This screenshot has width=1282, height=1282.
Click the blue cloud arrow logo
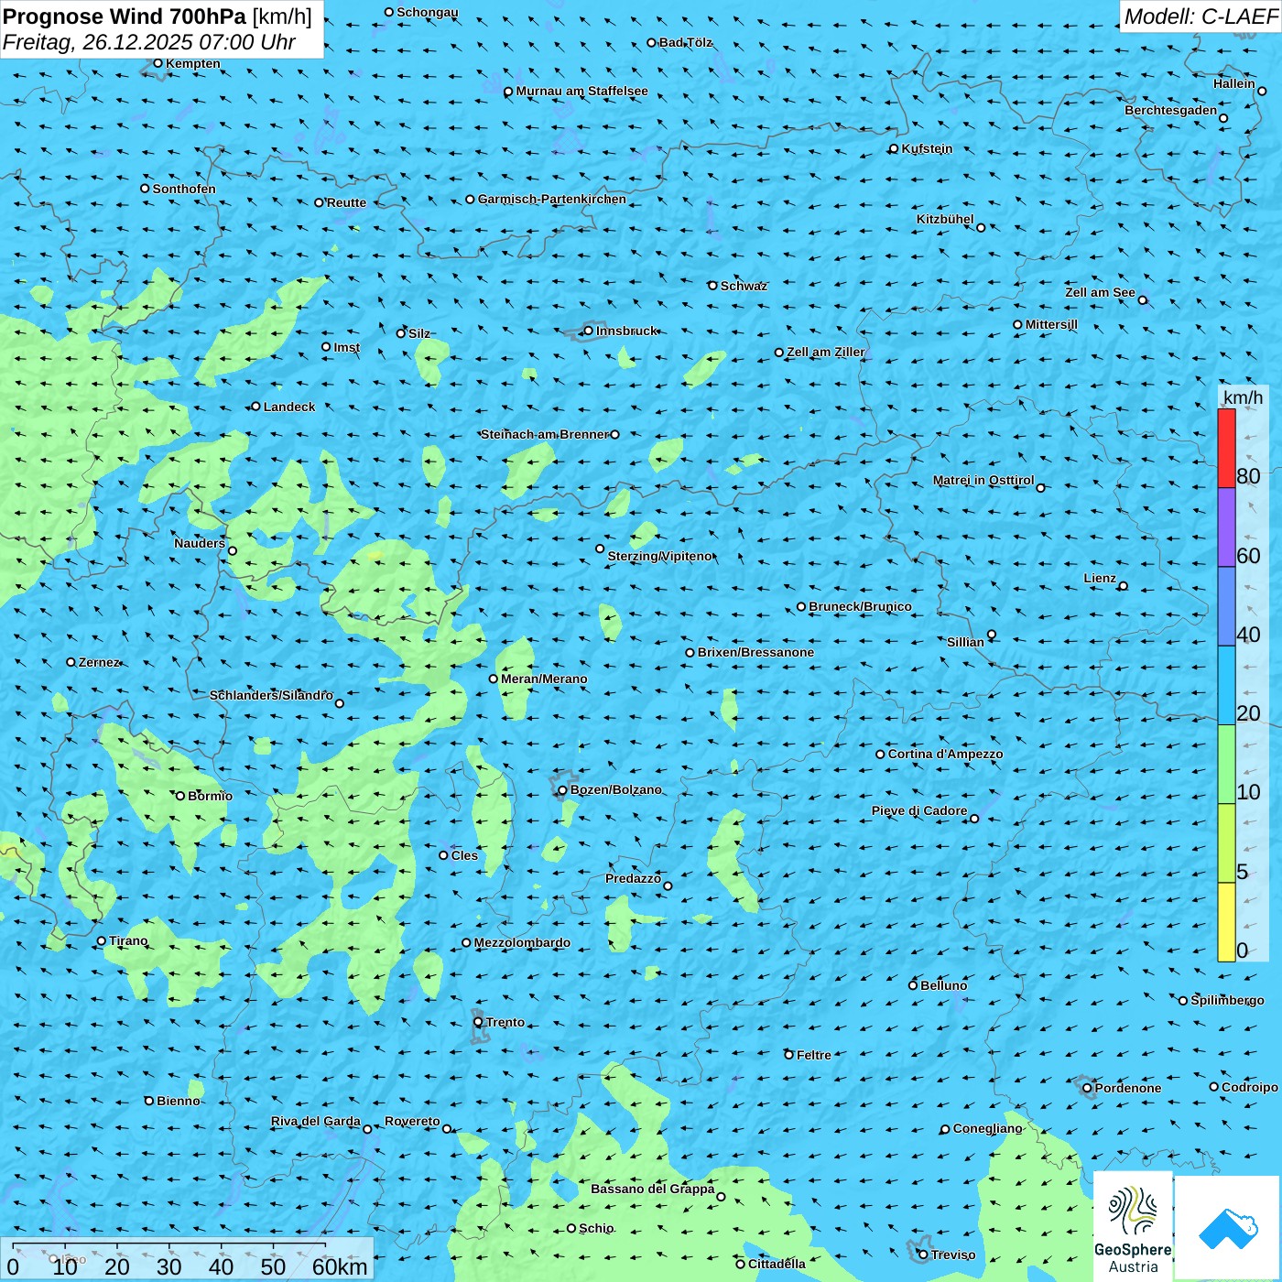click(1228, 1228)
